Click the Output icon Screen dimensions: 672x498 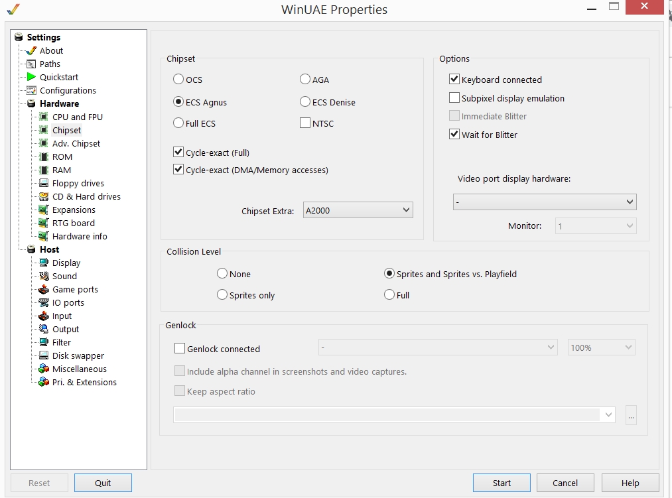[43, 329]
